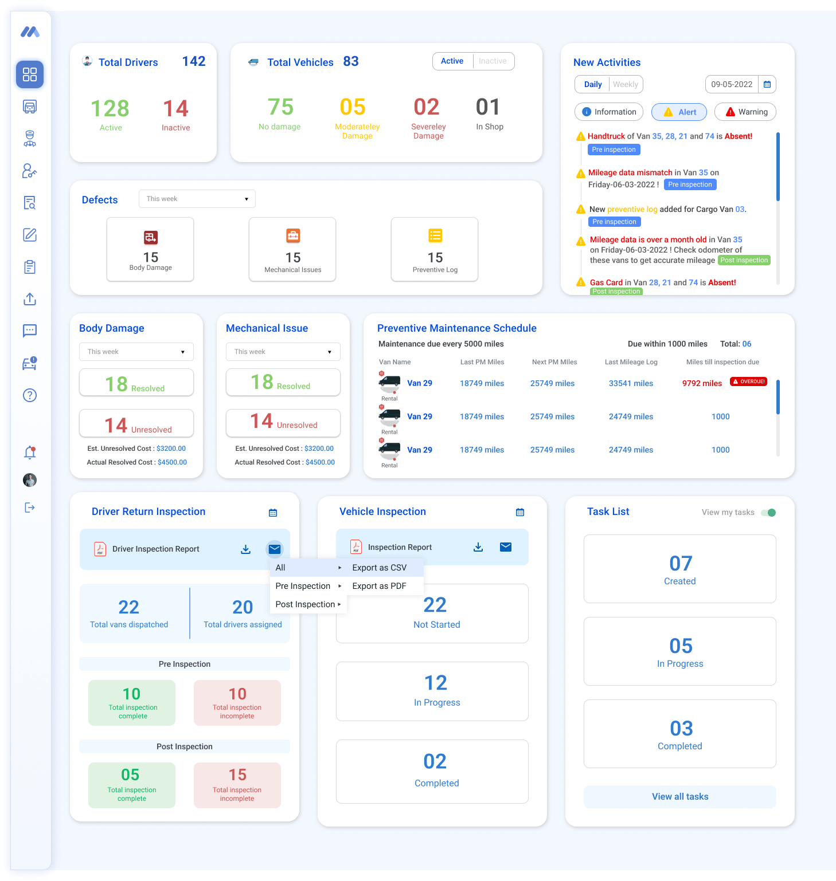Click the notification bell icon in sidebar
The height and width of the screenshot is (881, 836).
tap(30, 453)
